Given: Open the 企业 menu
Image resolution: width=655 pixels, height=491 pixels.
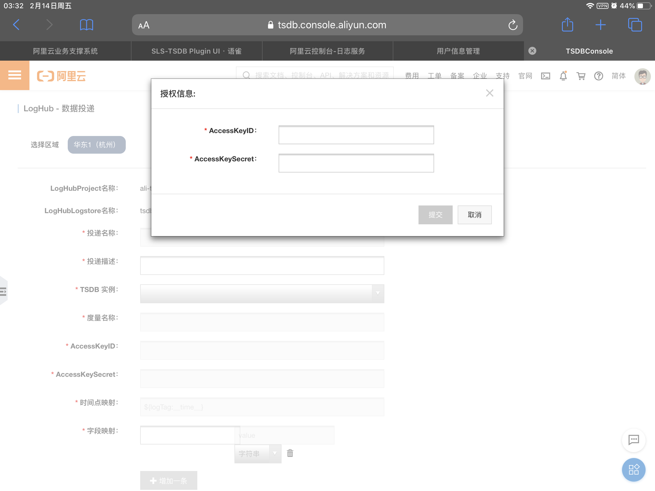Looking at the screenshot, I should (480, 76).
